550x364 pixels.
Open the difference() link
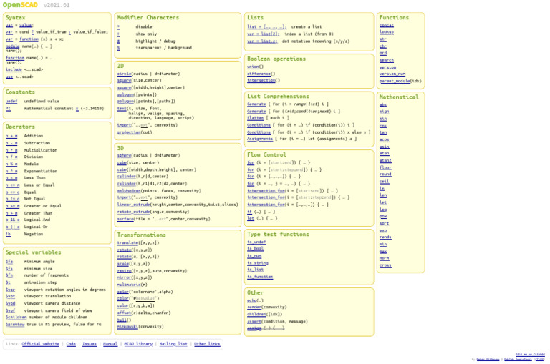(x=259, y=74)
